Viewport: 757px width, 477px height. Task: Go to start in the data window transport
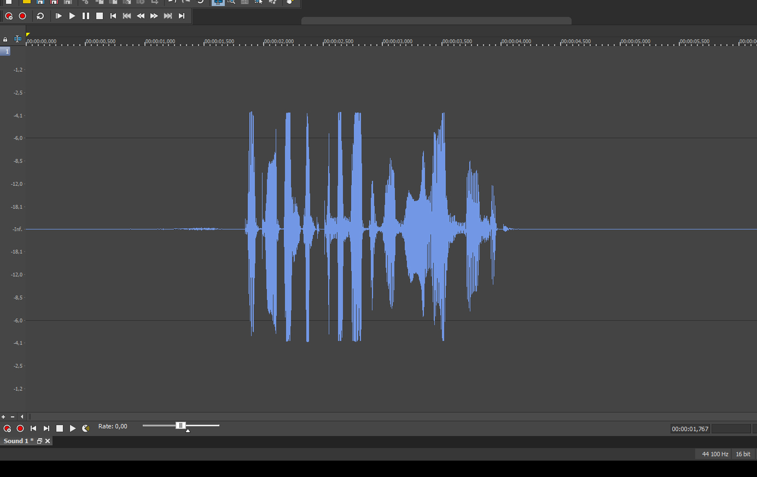point(33,429)
